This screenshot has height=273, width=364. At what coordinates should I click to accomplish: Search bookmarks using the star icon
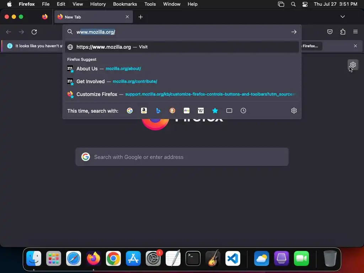coord(215,111)
